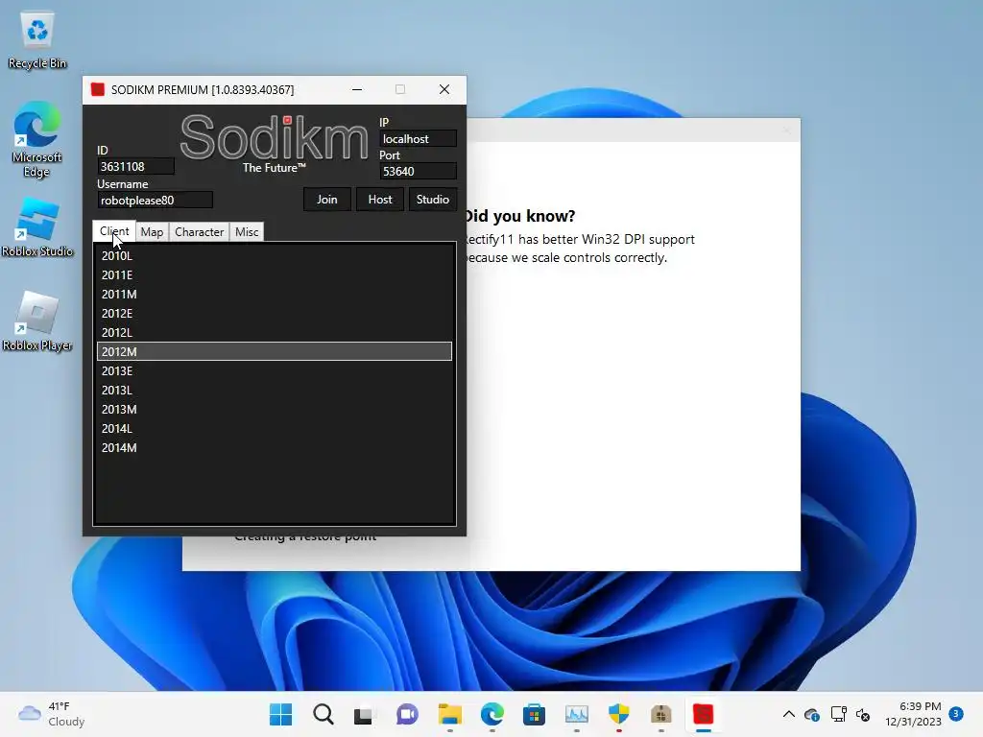The height and width of the screenshot is (737, 983).
Task: Select the 2011E client
Action: point(275,274)
